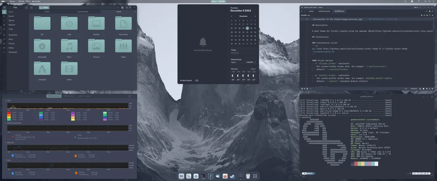
Task: Change the CPU13 light green color swatch
Action: pos(105,112)
